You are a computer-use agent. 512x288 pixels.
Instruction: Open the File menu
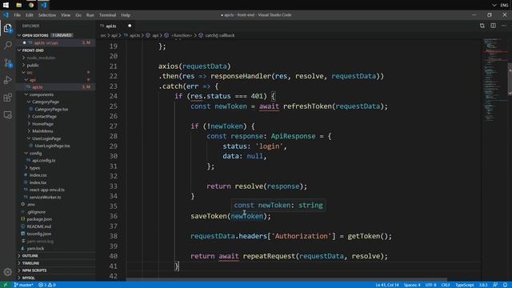[17, 15]
